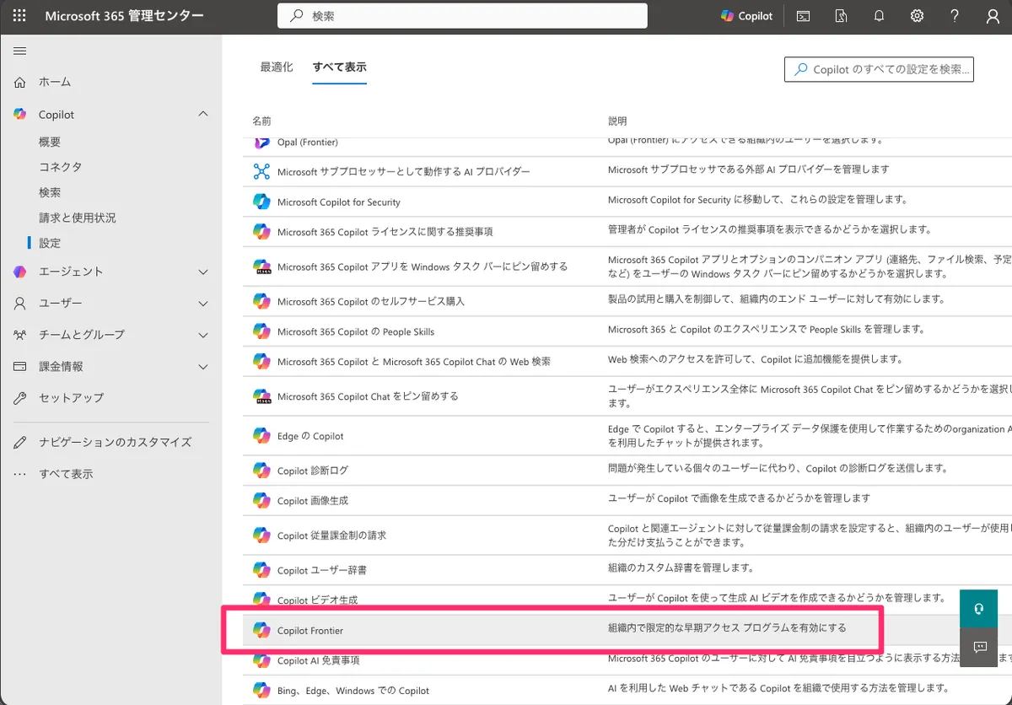Collapse navigation with hamburger menu icon
The width and height of the screenshot is (1012, 705).
pos(19,51)
